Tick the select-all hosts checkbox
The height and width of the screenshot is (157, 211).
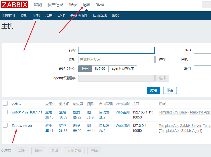coord(5,103)
